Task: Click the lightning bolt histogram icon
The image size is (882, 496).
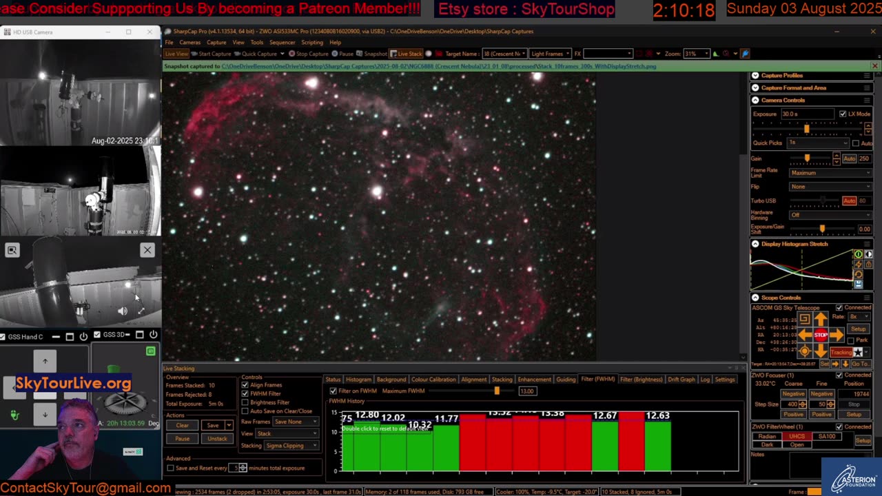Action: (858, 265)
